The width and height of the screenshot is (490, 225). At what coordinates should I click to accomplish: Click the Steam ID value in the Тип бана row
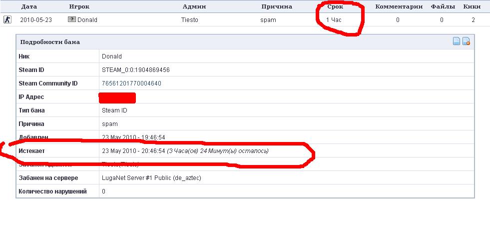point(114,110)
